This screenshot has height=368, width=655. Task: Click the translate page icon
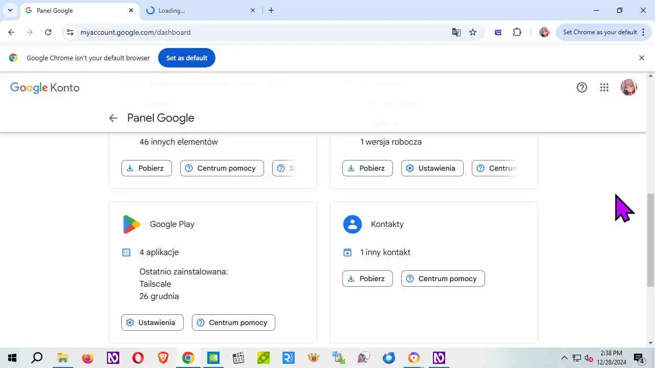(456, 32)
